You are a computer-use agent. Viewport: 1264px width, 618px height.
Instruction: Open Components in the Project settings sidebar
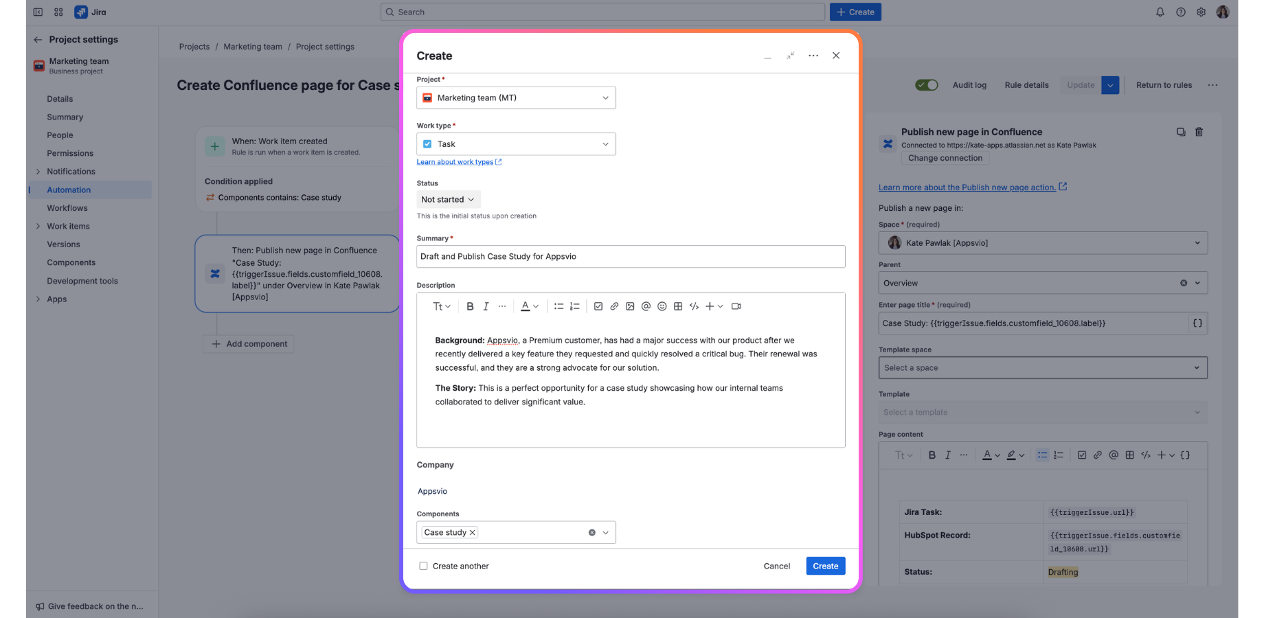[x=71, y=263]
